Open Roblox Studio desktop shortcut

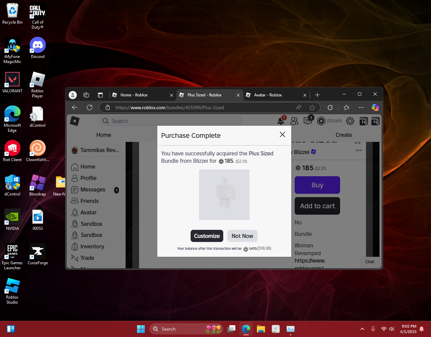12,291
